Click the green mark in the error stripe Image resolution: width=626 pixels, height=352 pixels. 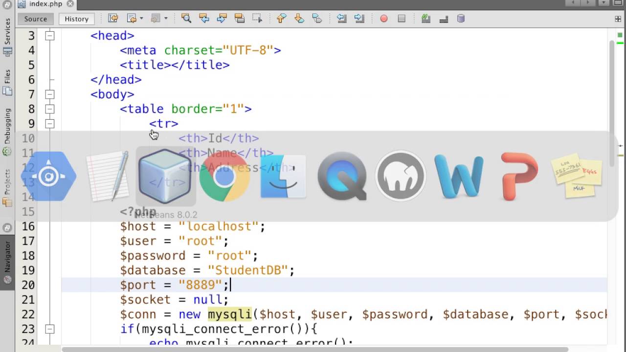pos(620,42)
